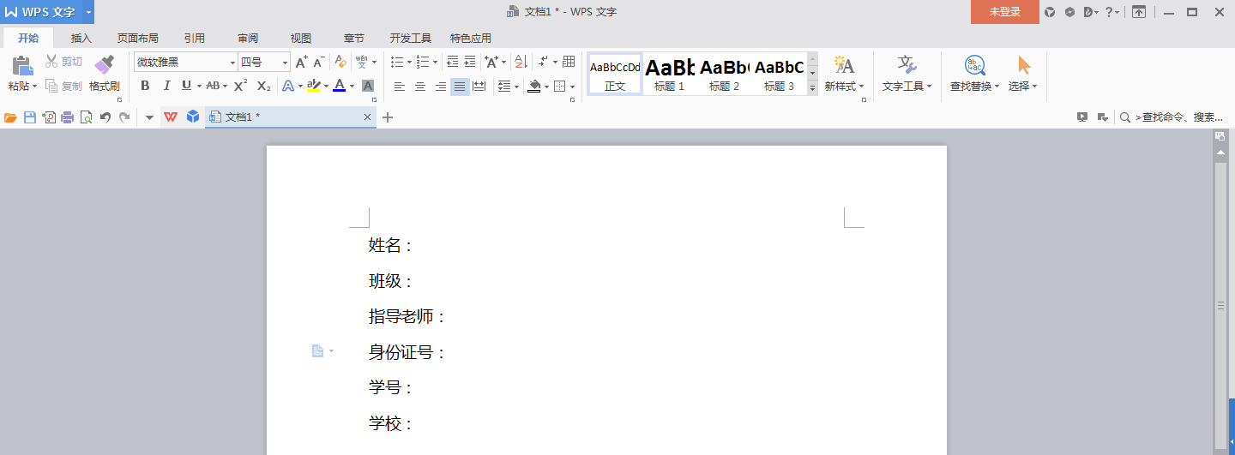Toggle subscript X₂ formatting

tap(264, 86)
